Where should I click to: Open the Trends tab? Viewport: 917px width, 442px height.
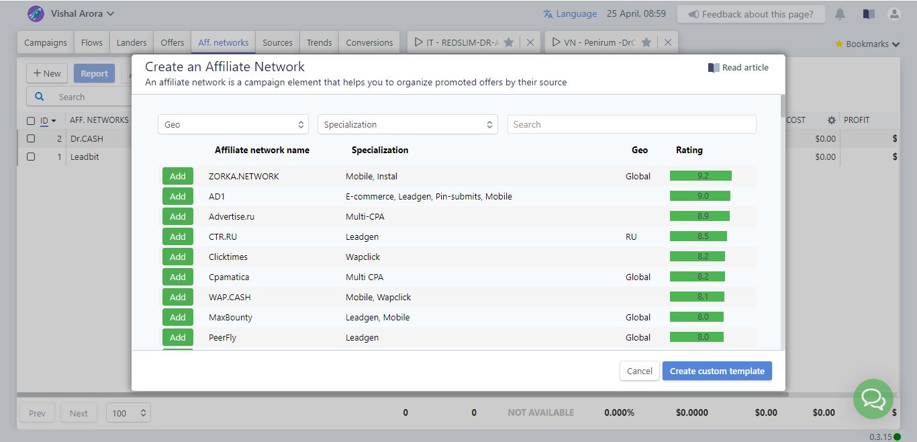(320, 42)
